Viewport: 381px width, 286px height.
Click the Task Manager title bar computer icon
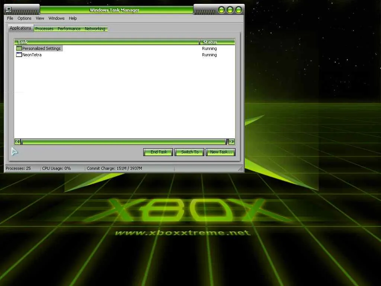(9, 10)
